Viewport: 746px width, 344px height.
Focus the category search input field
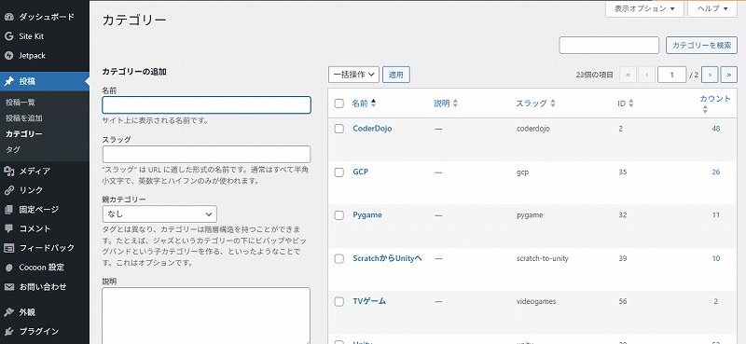609,45
